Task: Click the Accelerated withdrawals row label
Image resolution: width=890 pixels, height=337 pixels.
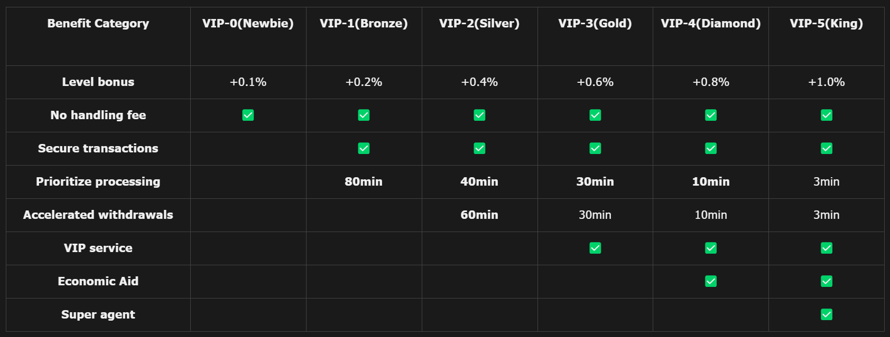Action: point(98,215)
